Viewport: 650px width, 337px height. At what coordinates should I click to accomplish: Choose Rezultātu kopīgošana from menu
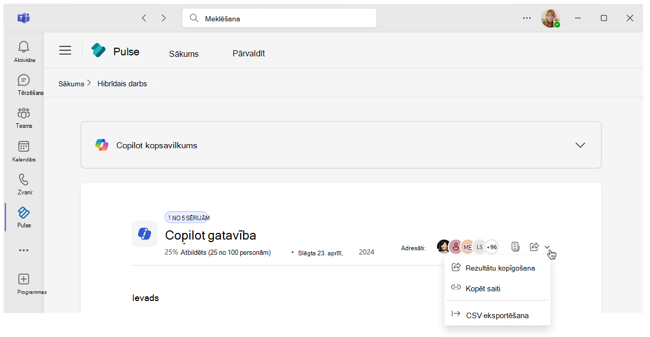pos(500,268)
